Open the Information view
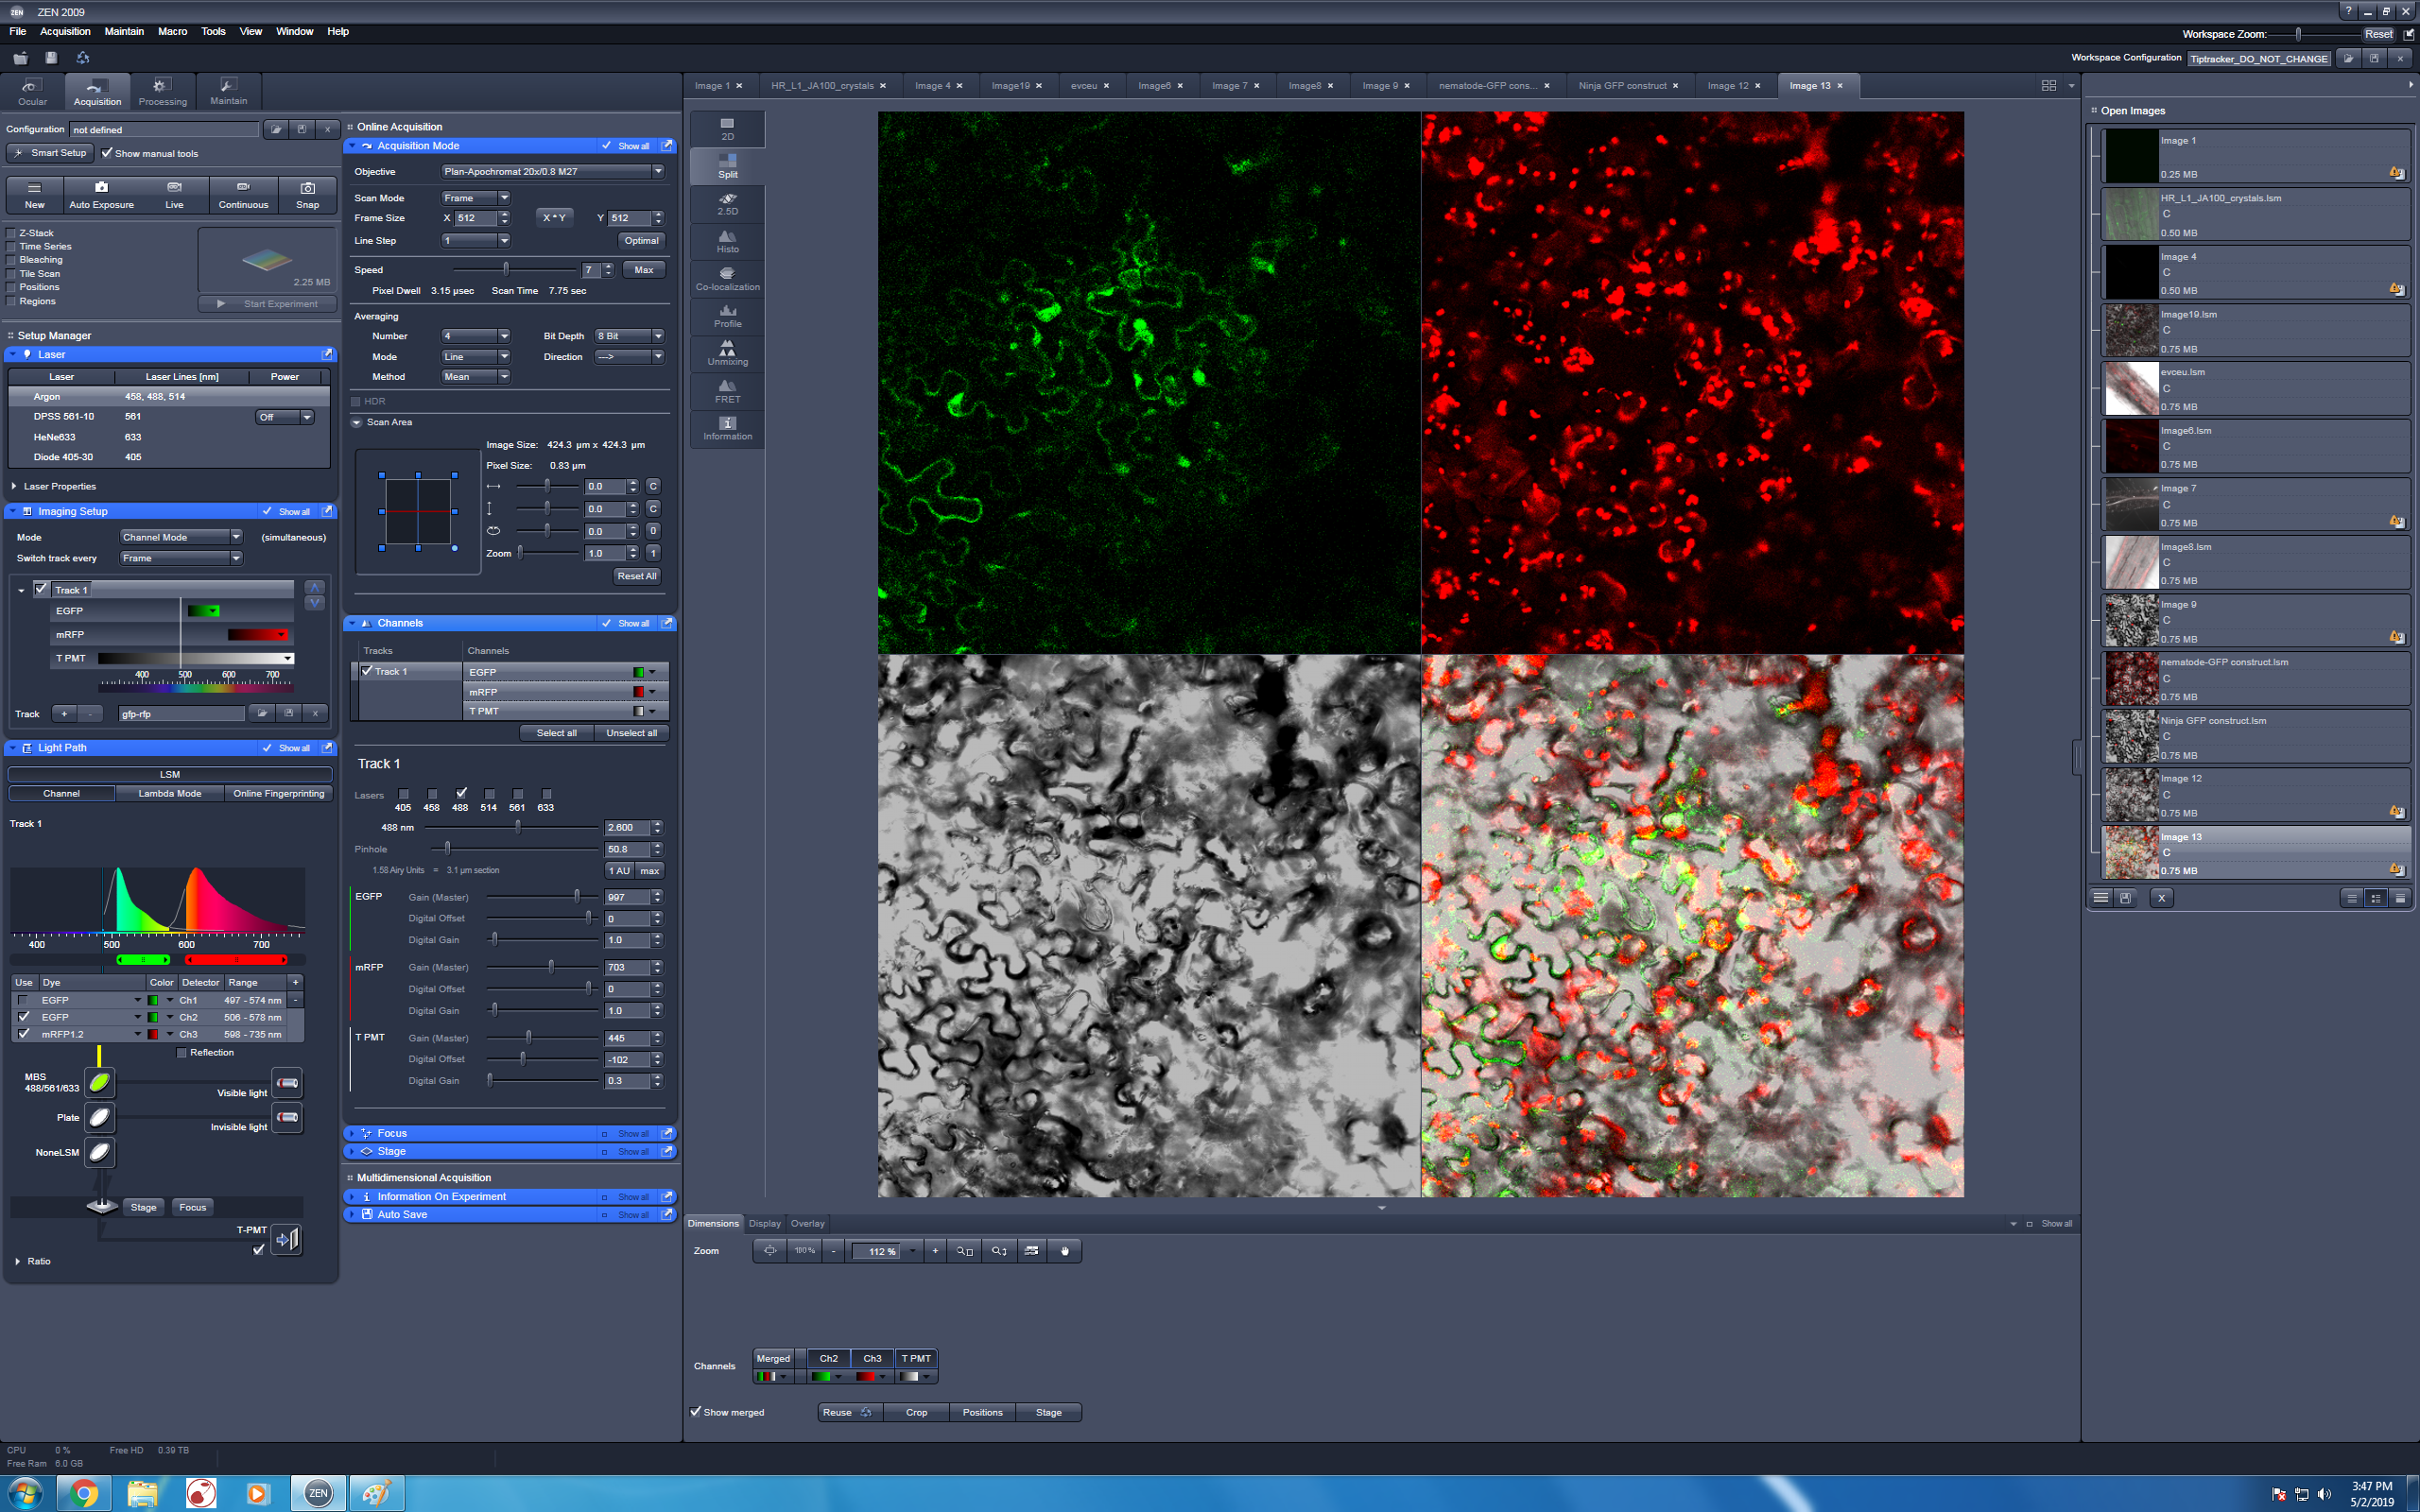Image resolution: width=2420 pixels, height=1512 pixels. coord(727,428)
